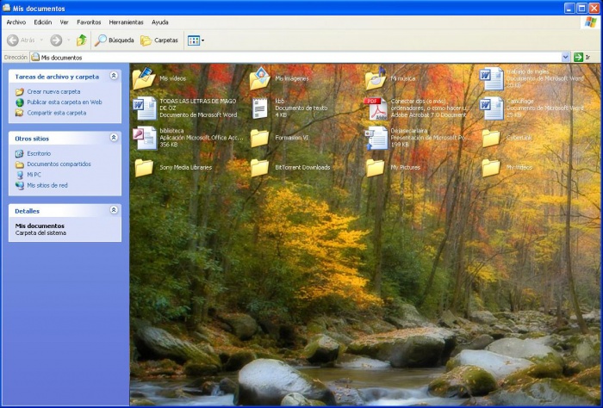Open the BitTorrent Downloads folder icon

tap(260, 168)
